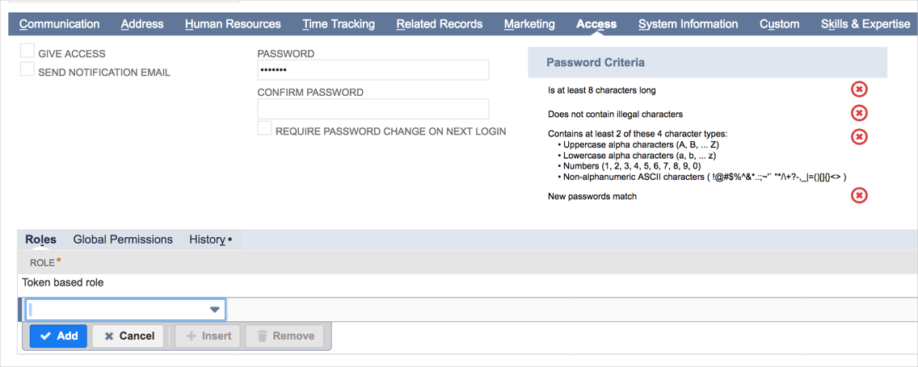This screenshot has width=918, height=367.
Task: Click the red X beside minimum length criterion
Action: [x=859, y=90]
